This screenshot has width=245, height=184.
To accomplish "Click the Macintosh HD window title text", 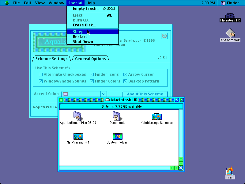I will tap(124, 100).
